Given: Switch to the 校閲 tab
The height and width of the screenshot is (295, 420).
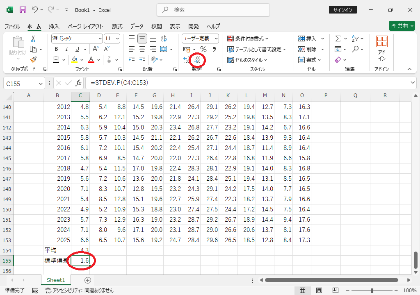Looking at the screenshot, I should tap(156, 26).
